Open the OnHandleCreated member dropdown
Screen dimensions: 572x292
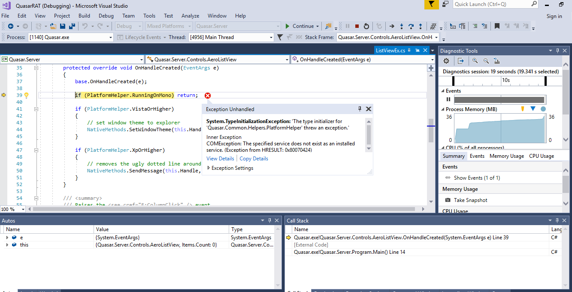[x=432, y=60]
